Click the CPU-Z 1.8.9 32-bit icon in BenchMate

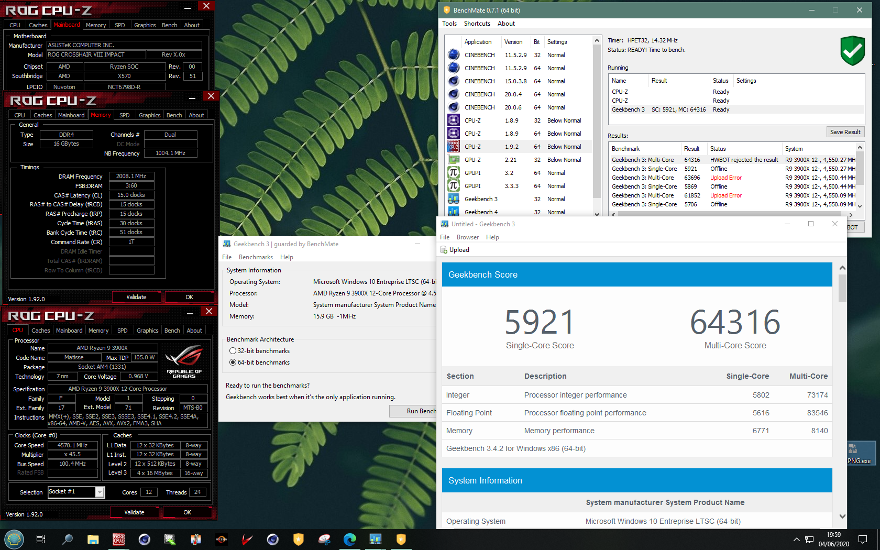(454, 120)
